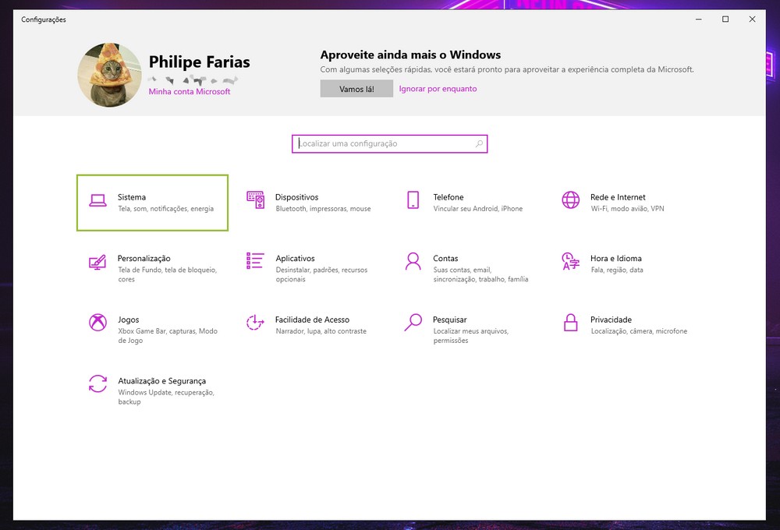
Task: Select the Pesquisar category title
Action: (450, 320)
